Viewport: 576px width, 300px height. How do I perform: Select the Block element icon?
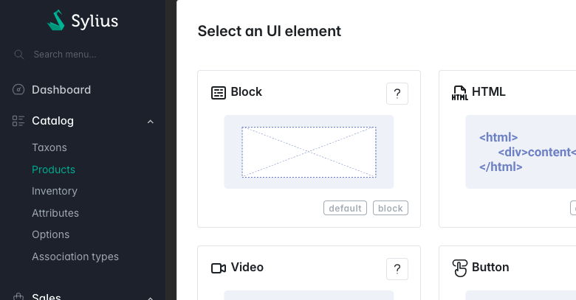[x=218, y=92]
